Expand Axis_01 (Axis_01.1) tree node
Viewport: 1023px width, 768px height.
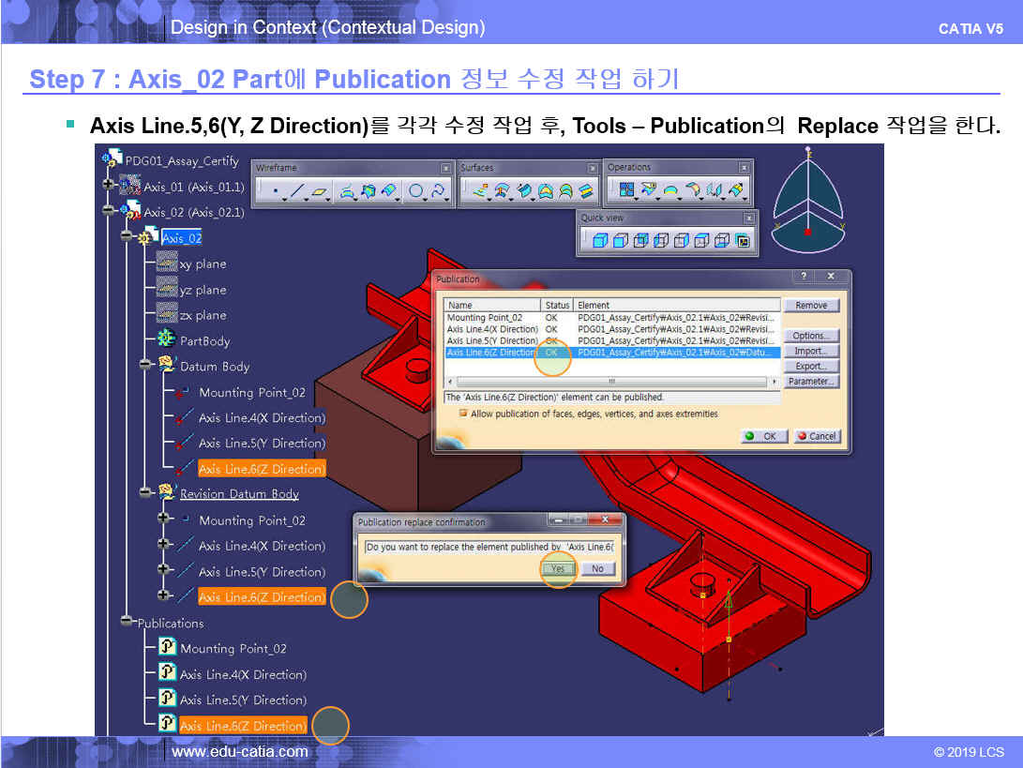click(x=109, y=187)
